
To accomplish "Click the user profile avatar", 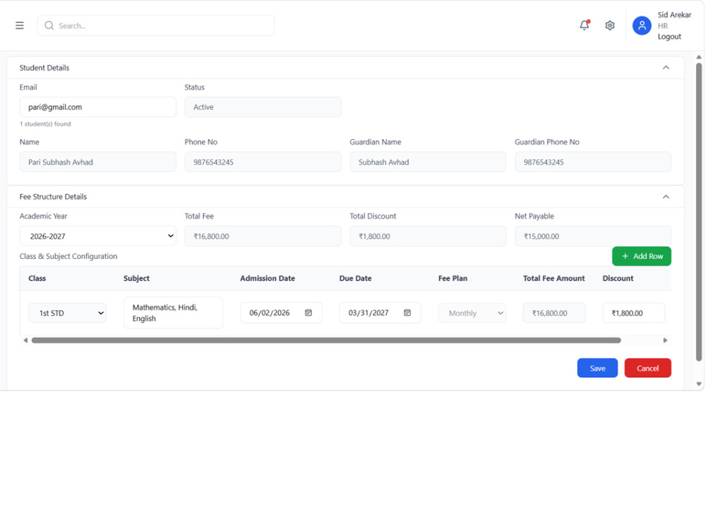I will click(642, 25).
